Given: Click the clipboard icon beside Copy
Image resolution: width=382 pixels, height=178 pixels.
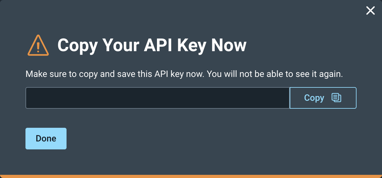Looking at the screenshot, I should [336, 98].
